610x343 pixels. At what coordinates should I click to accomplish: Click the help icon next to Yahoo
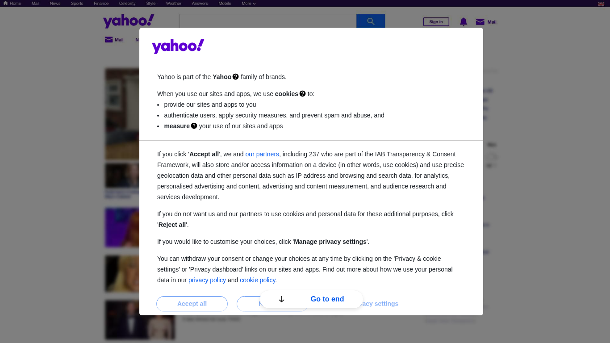pyautogui.click(x=236, y=77)
